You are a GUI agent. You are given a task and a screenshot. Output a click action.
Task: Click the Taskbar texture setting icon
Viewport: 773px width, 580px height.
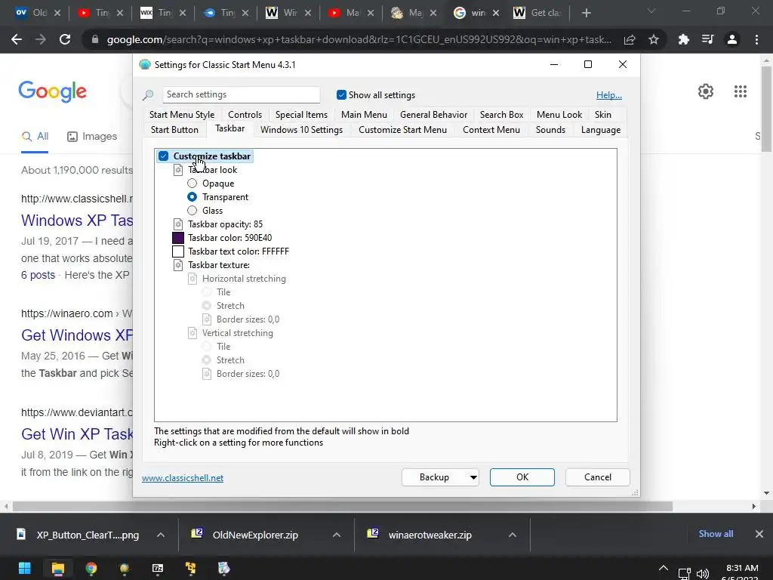(178, 265)
